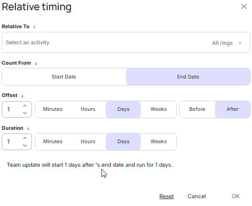Decrease the Offset value with down arrow
252x206 pixels.
(x=25, y=113)
